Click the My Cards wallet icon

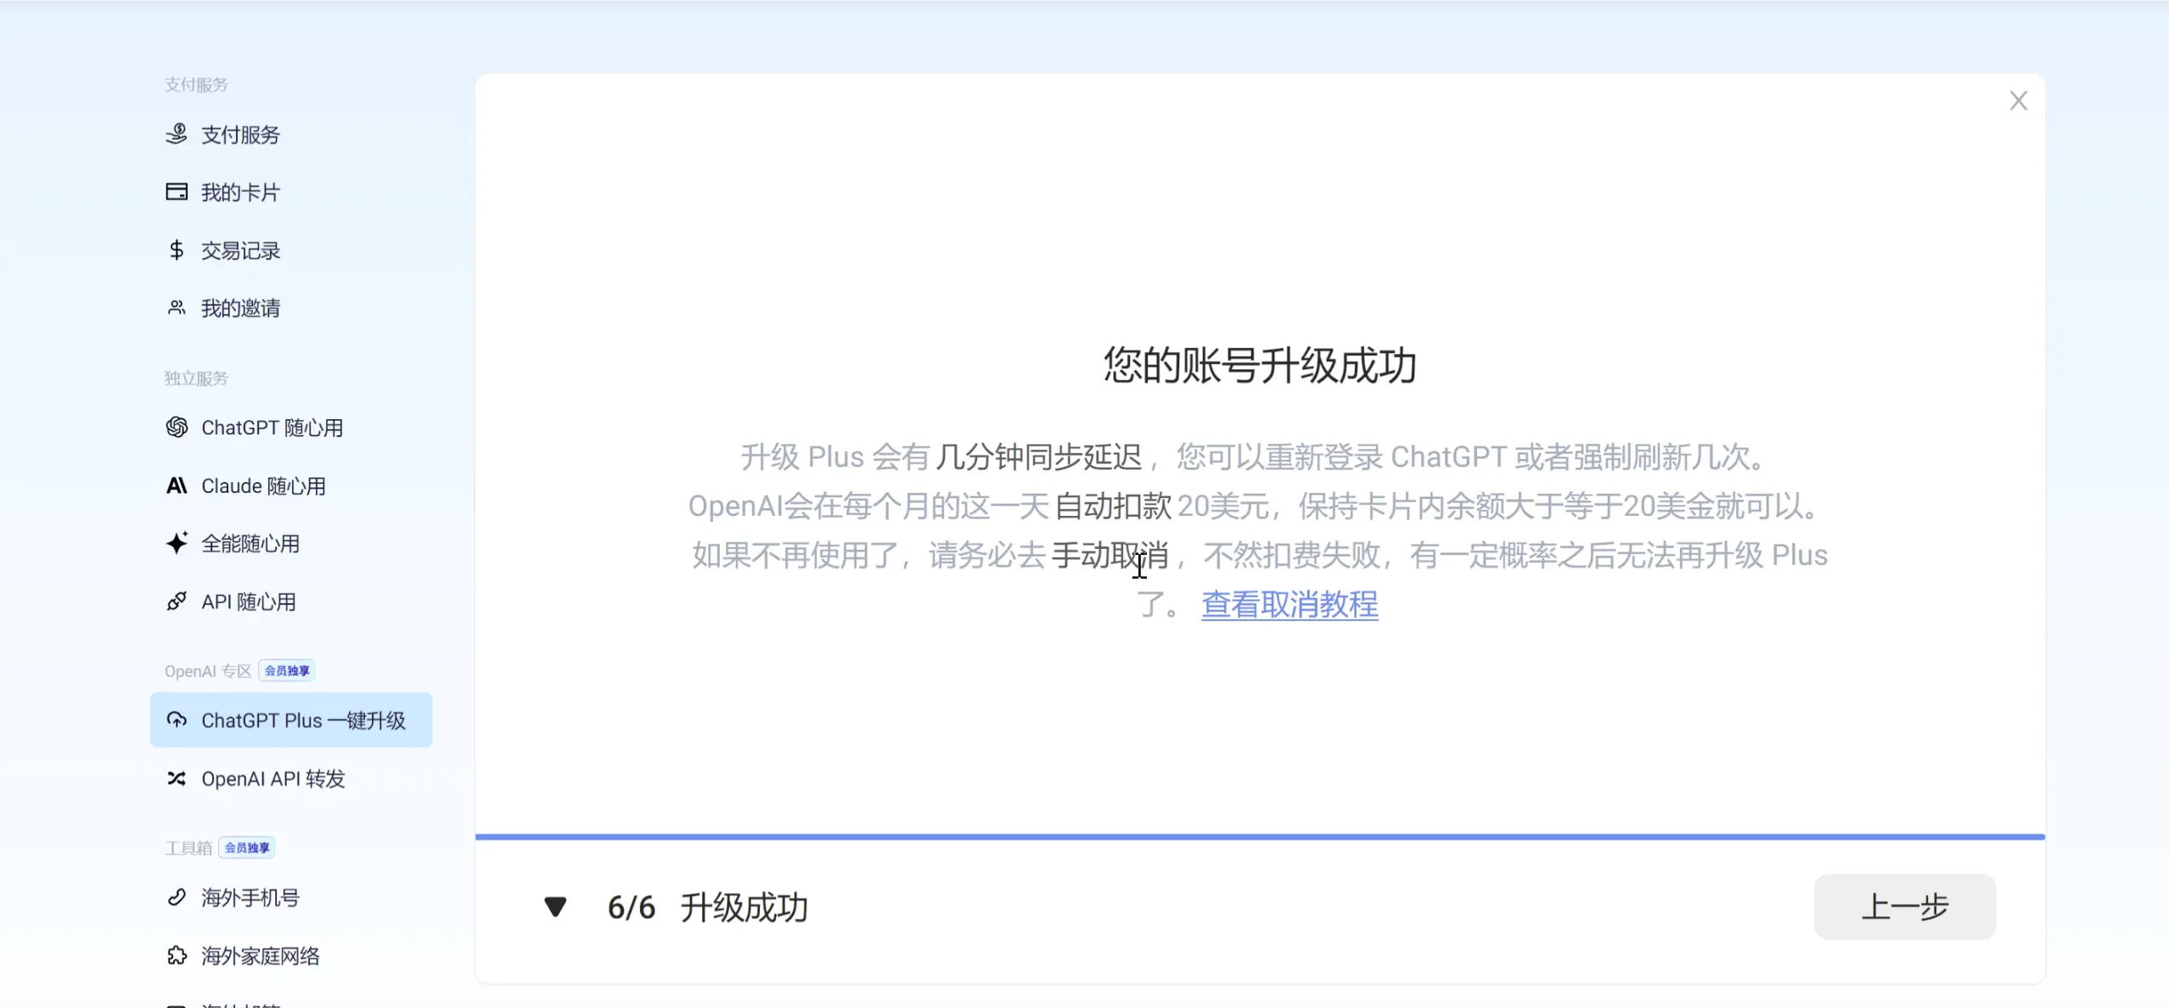pyautogui.click(x=176, y=192)
